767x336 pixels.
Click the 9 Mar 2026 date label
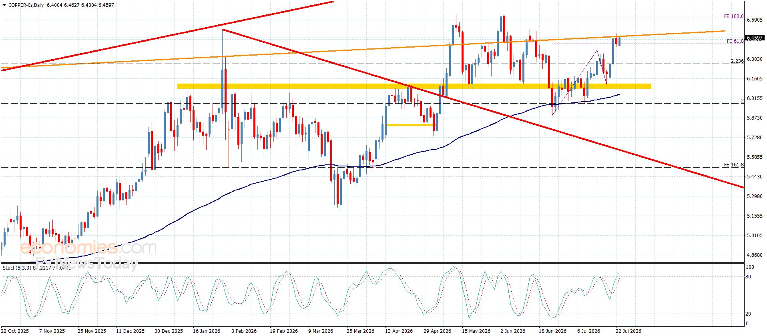click(321, 331)
